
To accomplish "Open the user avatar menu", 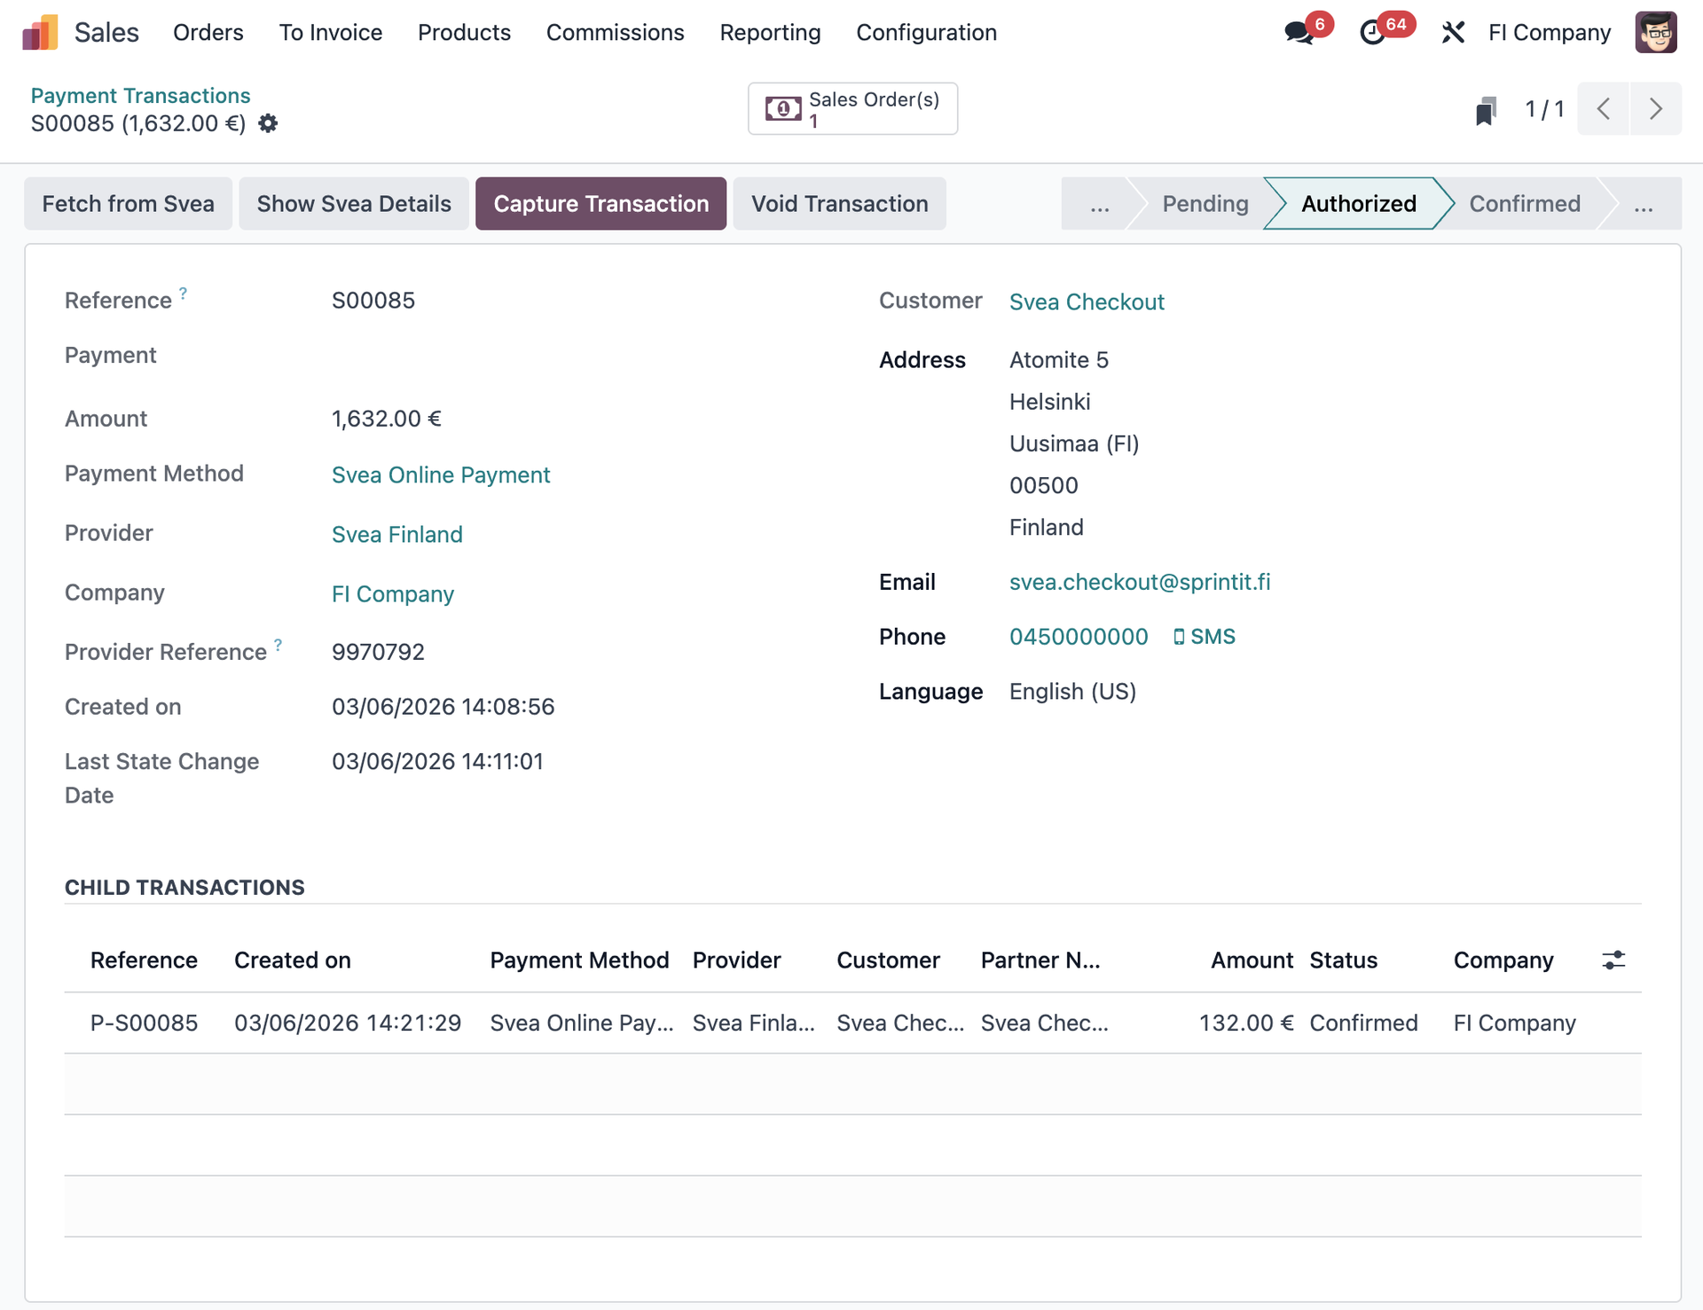I will pos(1656,33).
